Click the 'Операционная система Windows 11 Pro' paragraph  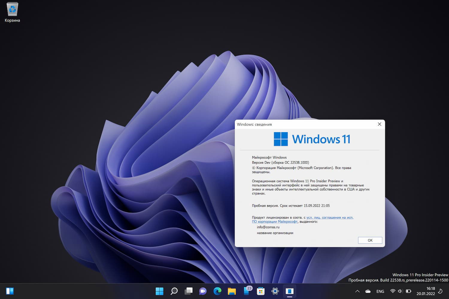[311, 187]
